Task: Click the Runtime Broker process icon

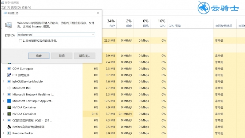Action: pos(9,133)
